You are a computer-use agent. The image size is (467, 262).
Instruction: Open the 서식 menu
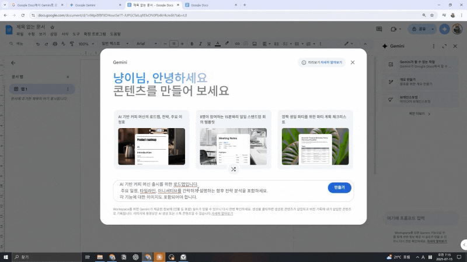click(x=65, y=34)
